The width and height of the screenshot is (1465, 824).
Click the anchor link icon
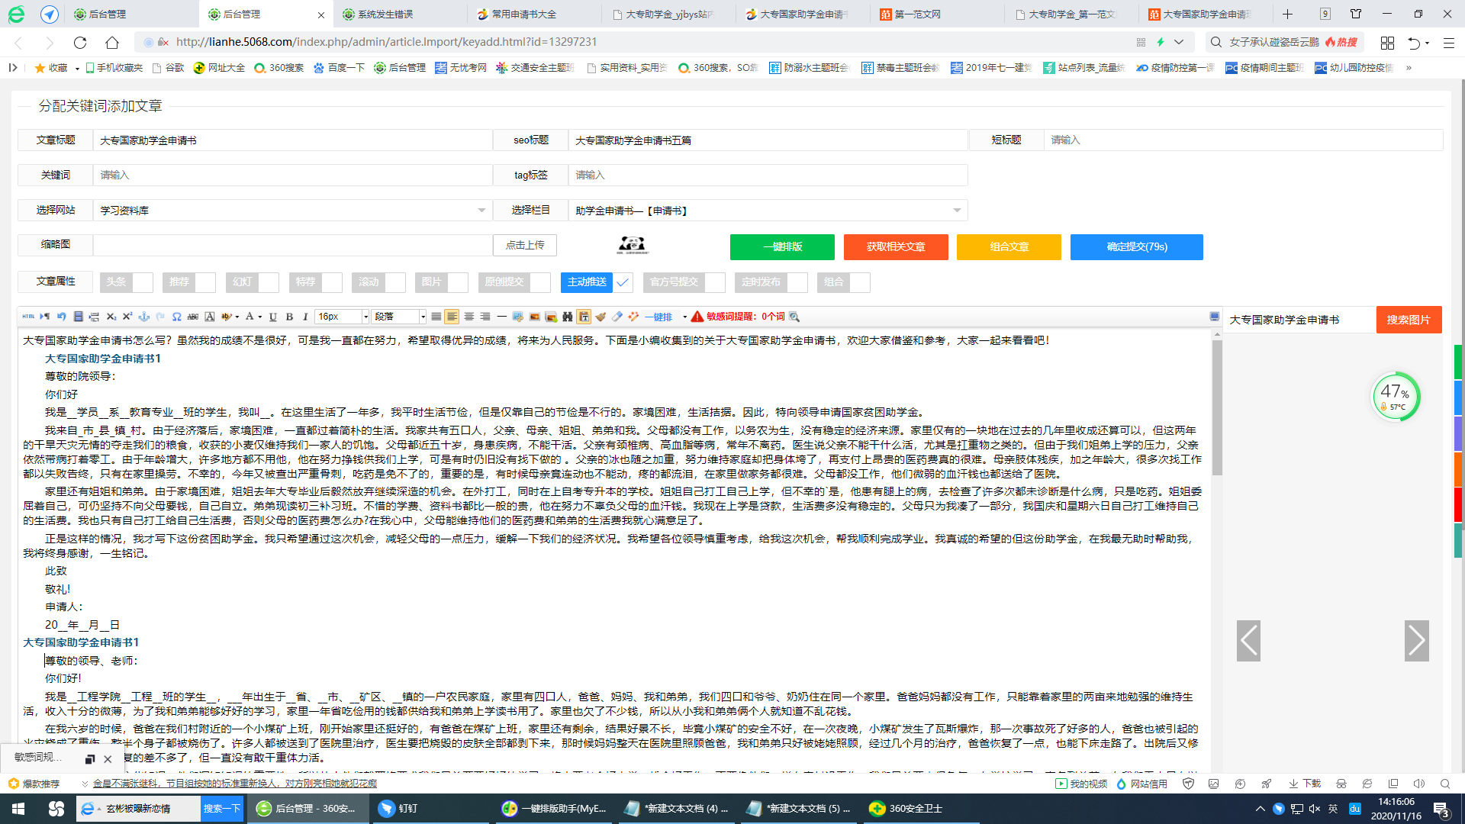pyautogui.click(x=143, y=317)
